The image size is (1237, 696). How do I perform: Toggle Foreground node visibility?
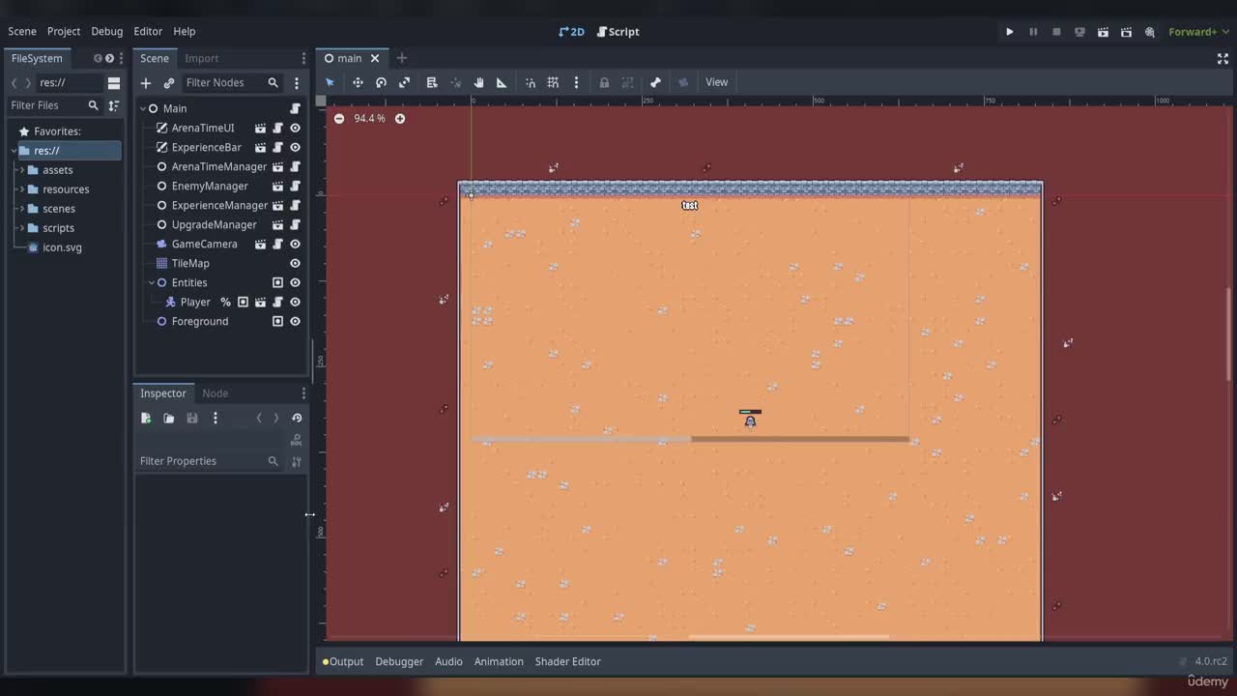[295, 321]
